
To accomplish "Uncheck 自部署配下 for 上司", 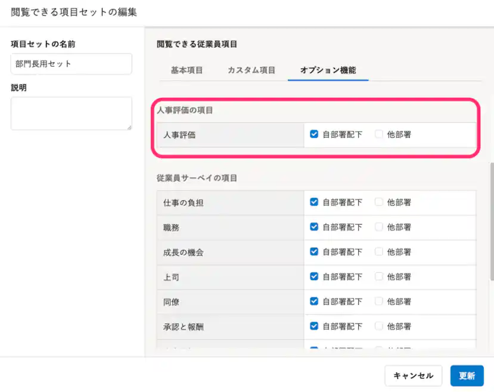I will [314, 276].
